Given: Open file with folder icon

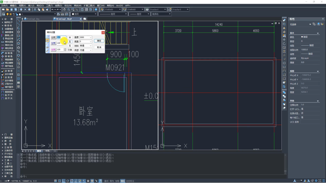Looking at the screenshot, I should click(8, 9).
